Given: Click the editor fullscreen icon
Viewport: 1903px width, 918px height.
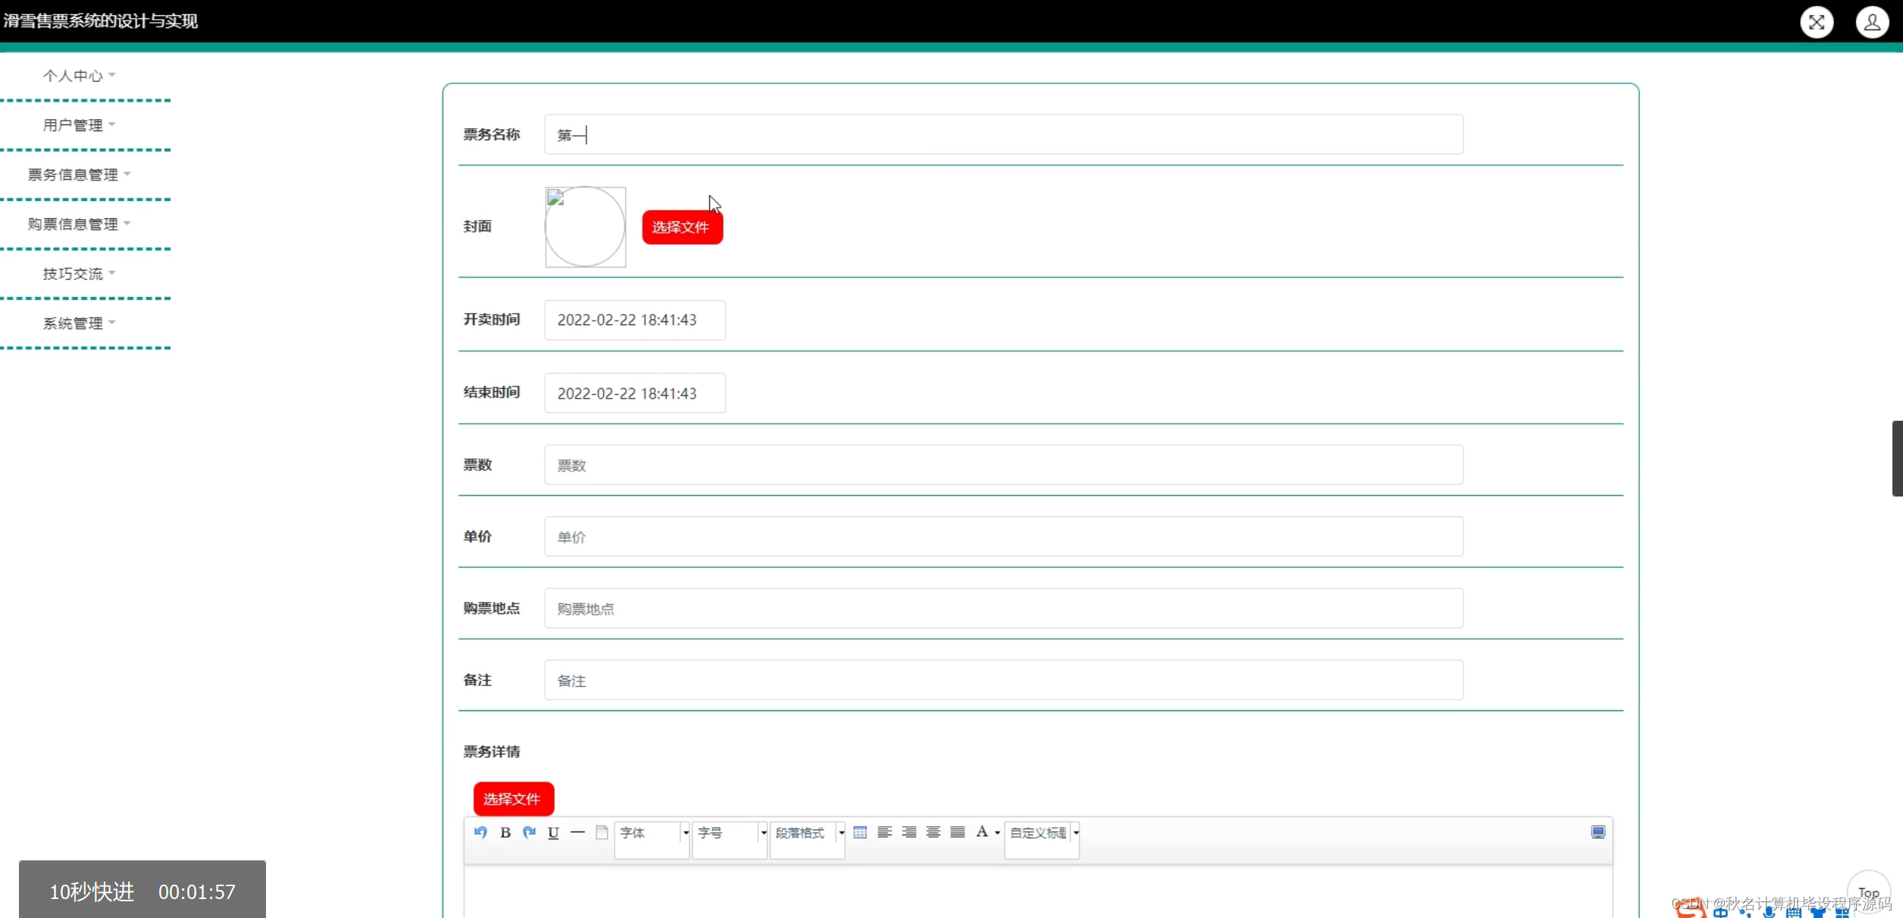Looking at the screenshot, I should pyautogui.click(x=1598, y=832).
